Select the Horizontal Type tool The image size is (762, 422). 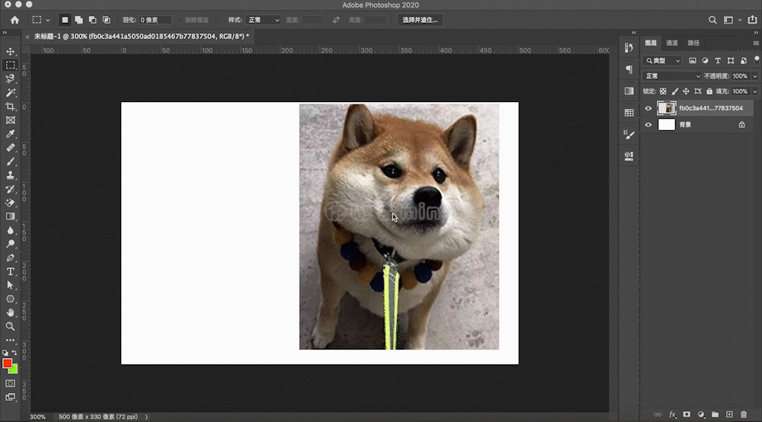10,271
